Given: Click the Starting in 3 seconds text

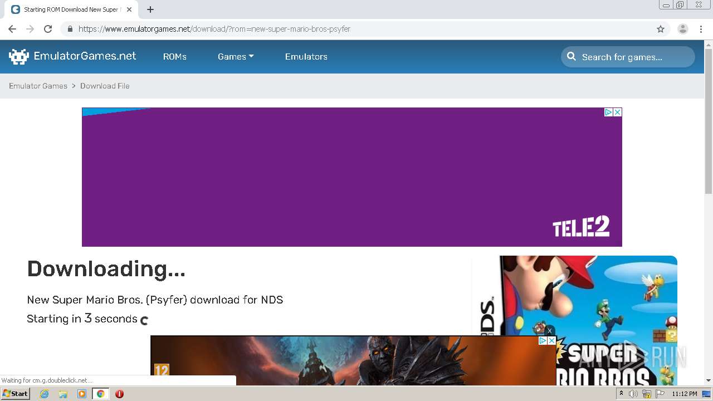Looking at the screenshot, I should point(82,319).
